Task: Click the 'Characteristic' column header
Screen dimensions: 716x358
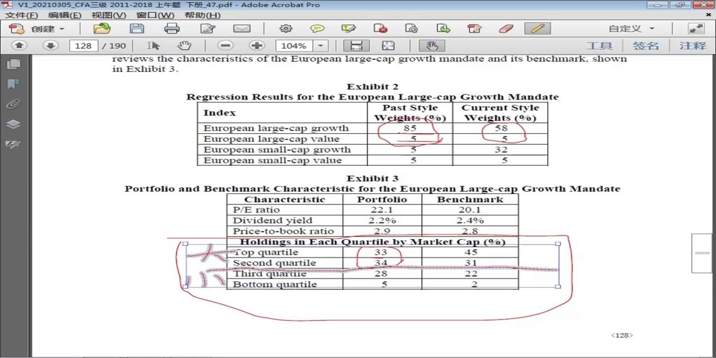Action: [284, 200]
